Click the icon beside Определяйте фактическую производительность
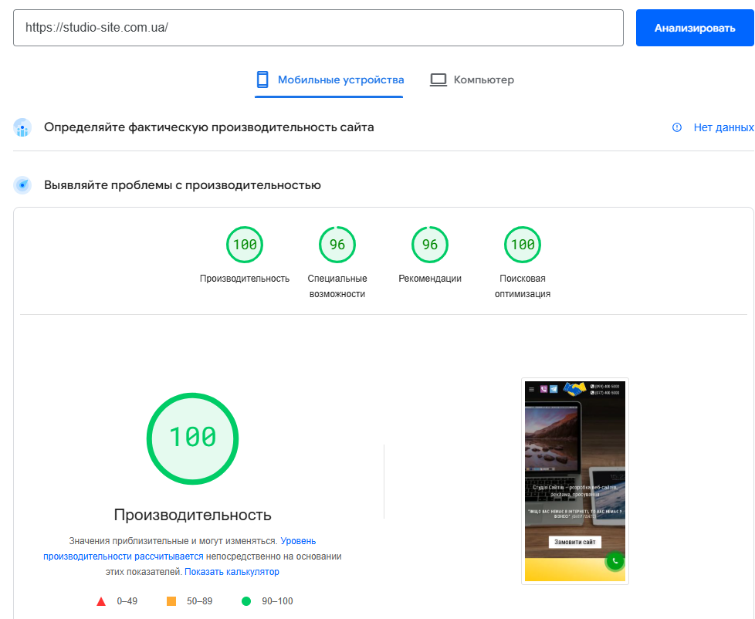The image size is (755, 619). 22,127
